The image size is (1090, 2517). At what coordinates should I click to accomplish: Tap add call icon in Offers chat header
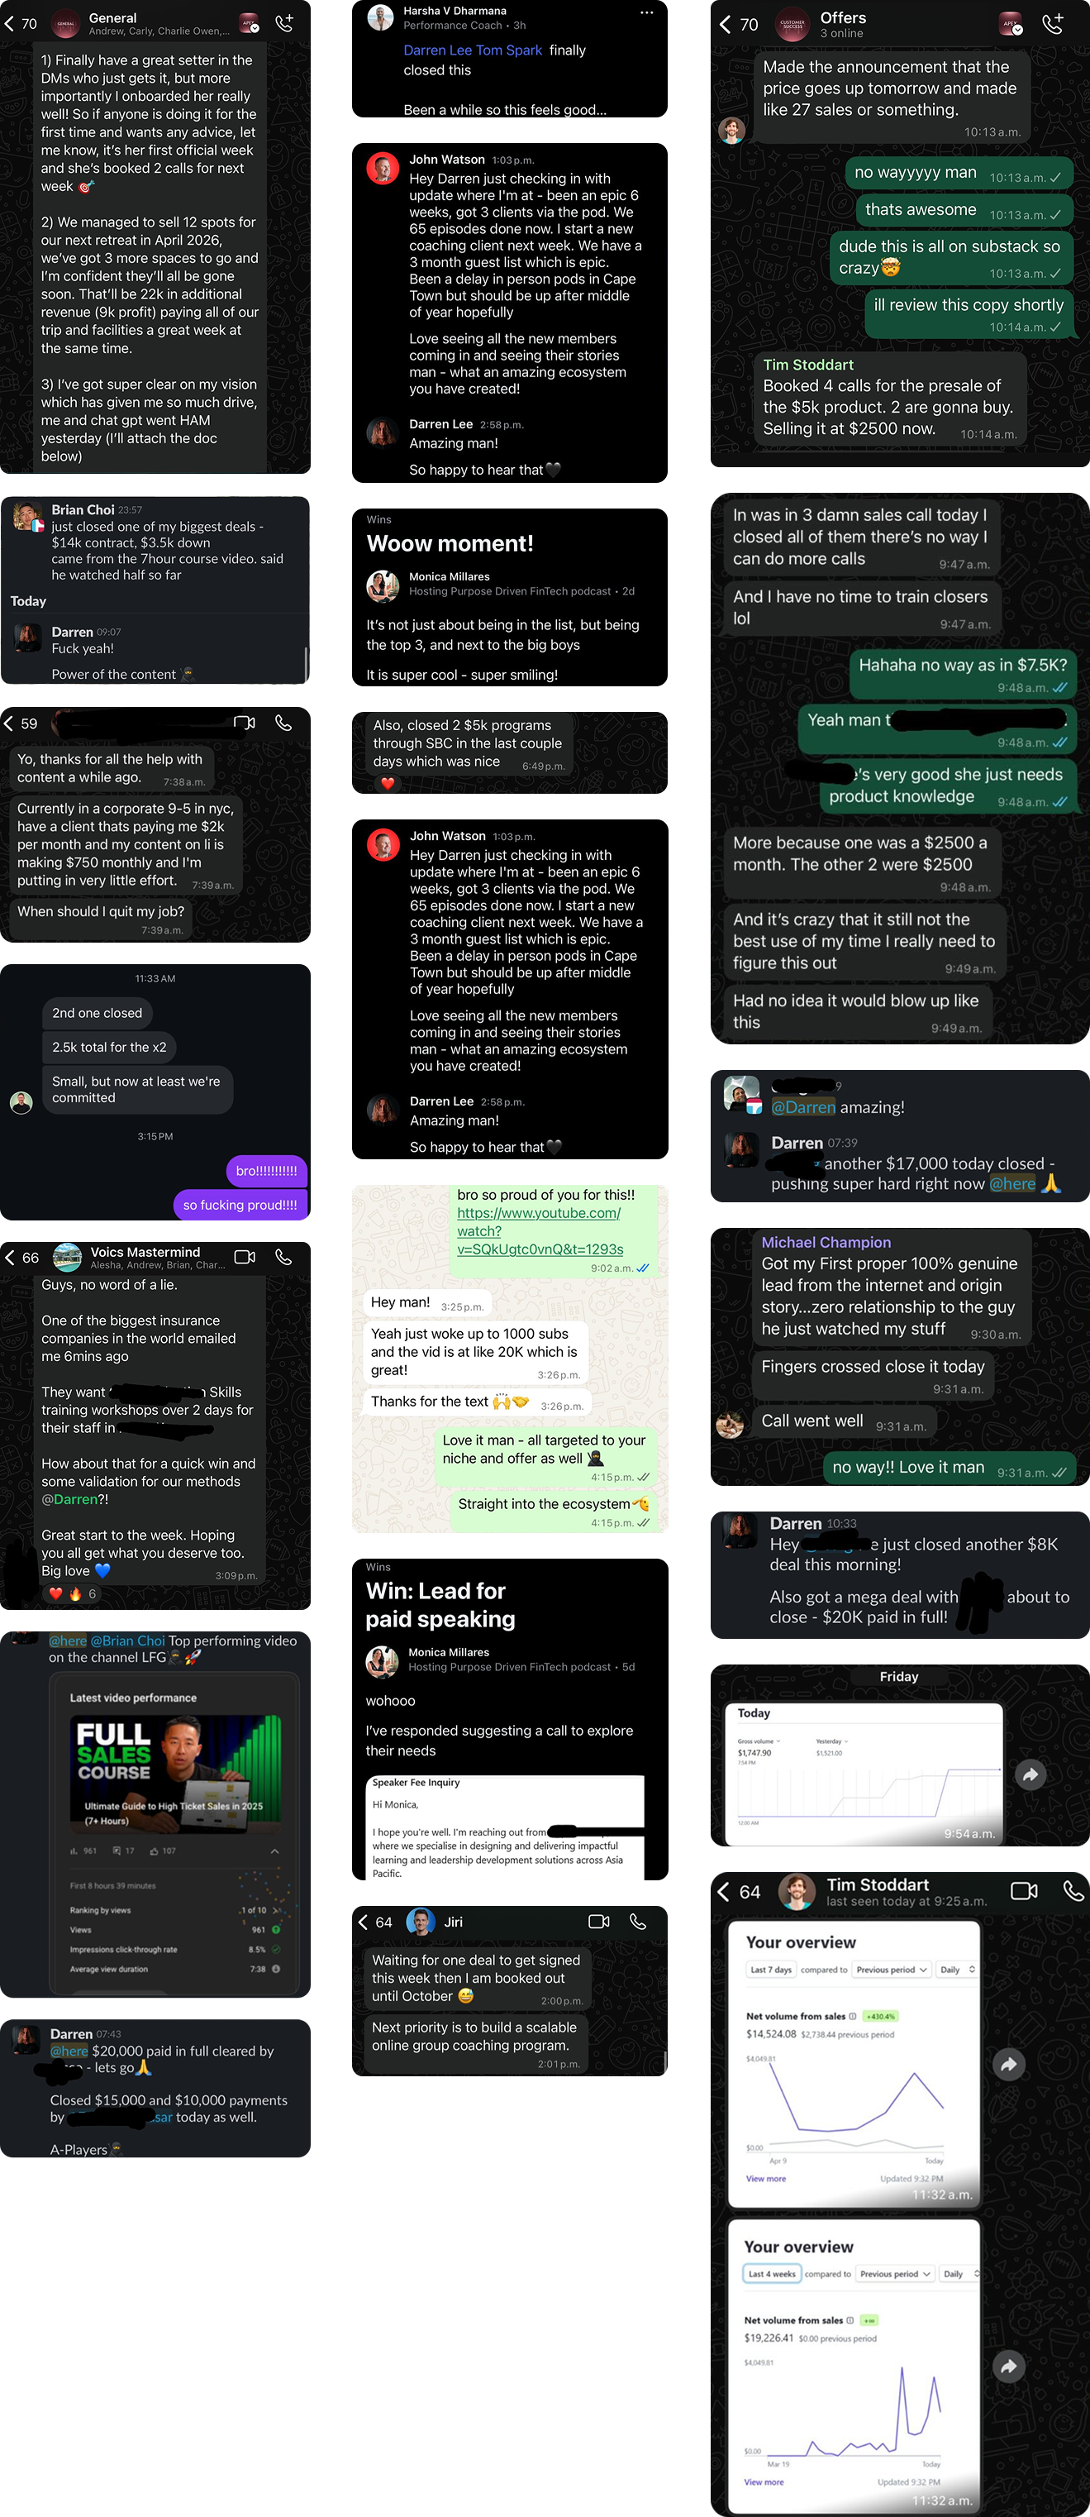point(1053,25)
